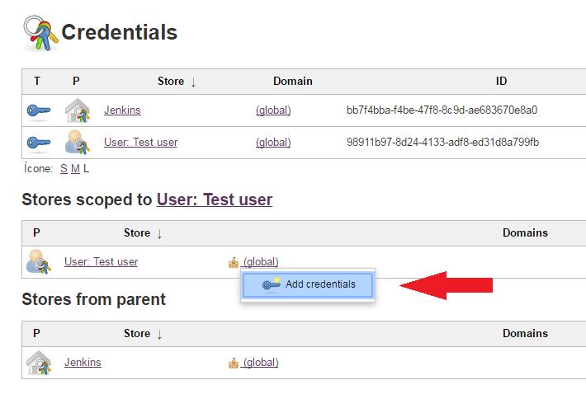Image resolution: width=586 pixels, height=413 pixels.
Task: Open Jenkins link under Stores from parent
Action: click(x=83, y=362)
